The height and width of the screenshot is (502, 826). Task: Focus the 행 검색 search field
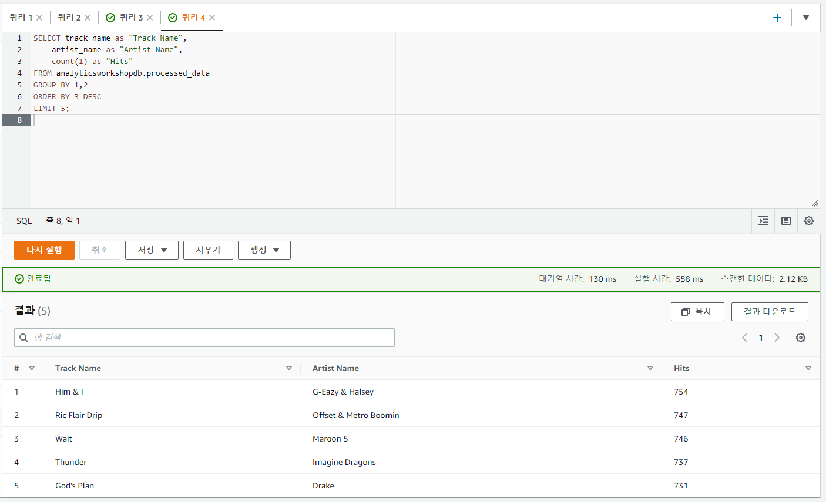click(204, 338)
